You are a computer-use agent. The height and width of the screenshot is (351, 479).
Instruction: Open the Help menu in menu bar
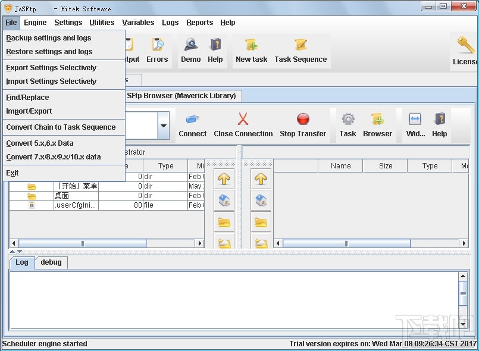[x=227, y=23]
